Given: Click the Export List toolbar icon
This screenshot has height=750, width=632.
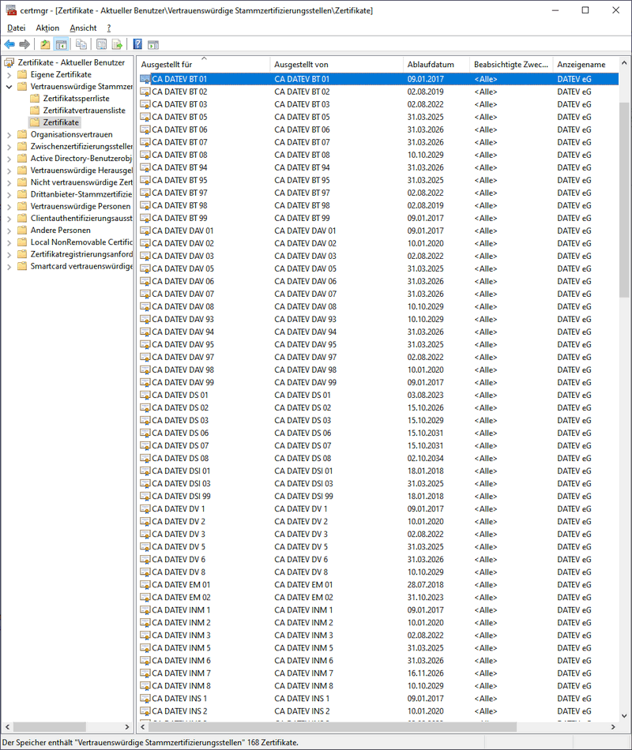Looking at the screenshot, I should pos(116,44).
